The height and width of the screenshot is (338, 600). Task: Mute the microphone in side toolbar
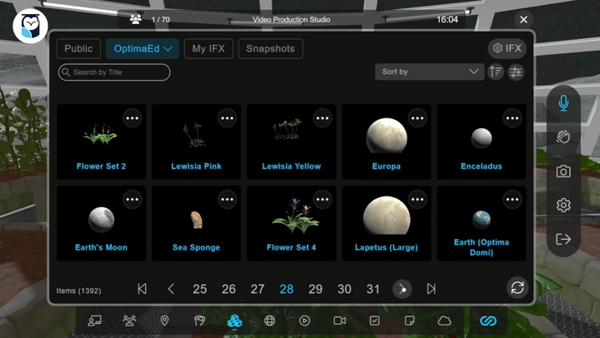pos(563,103)
